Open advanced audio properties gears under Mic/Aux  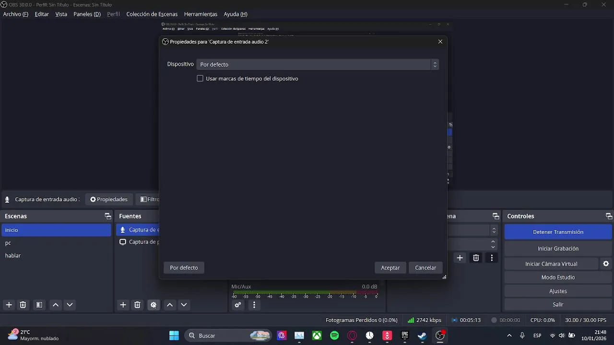click(x=238, y=305)
